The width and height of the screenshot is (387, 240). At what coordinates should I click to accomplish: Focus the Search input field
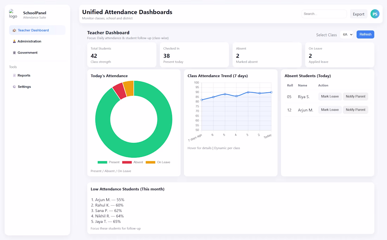(x=324, y=14)
